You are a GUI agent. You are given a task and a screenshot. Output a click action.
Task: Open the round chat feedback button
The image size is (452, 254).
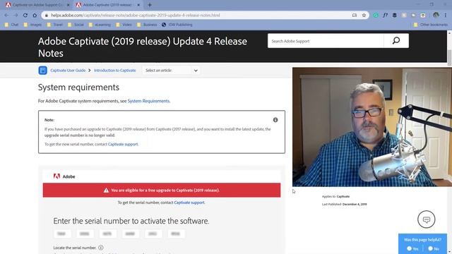coord(427,219)
